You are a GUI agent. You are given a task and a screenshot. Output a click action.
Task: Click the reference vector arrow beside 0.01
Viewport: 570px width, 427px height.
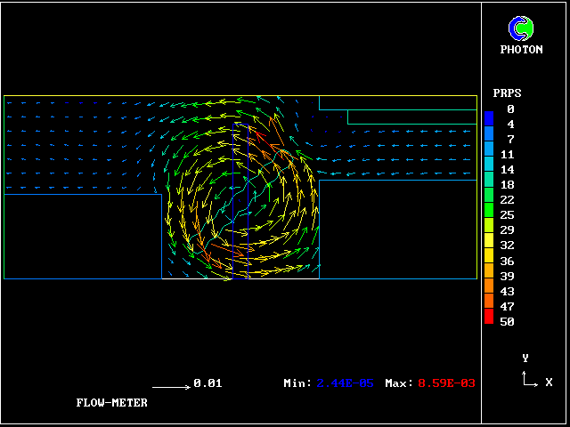[171, 387]
